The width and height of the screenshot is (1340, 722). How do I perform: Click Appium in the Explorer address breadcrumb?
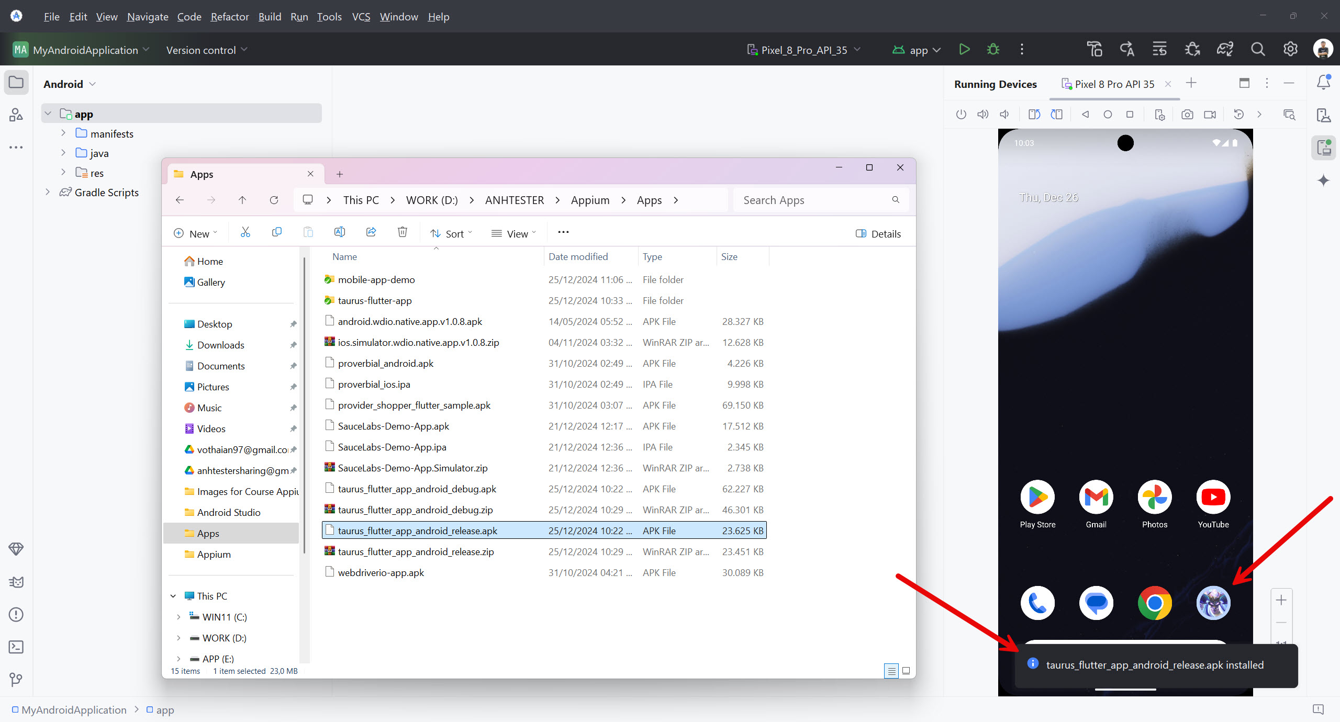click(x=590, y=200)
